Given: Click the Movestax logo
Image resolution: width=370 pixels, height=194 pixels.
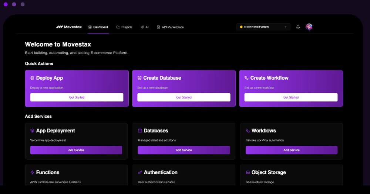Looking at the screenshot, I should 69,27.
